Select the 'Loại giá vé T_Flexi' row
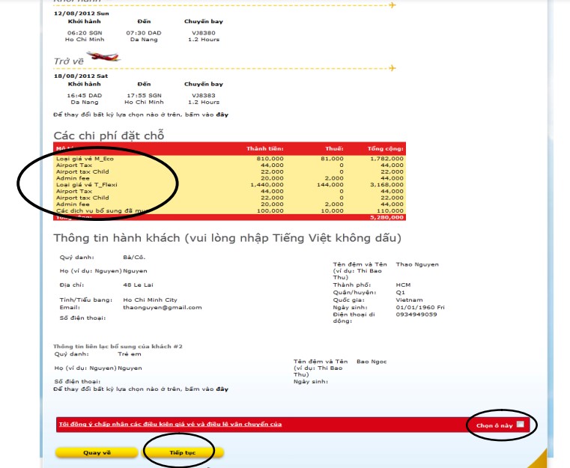570x468 pixels. click(x=87, y=184)
